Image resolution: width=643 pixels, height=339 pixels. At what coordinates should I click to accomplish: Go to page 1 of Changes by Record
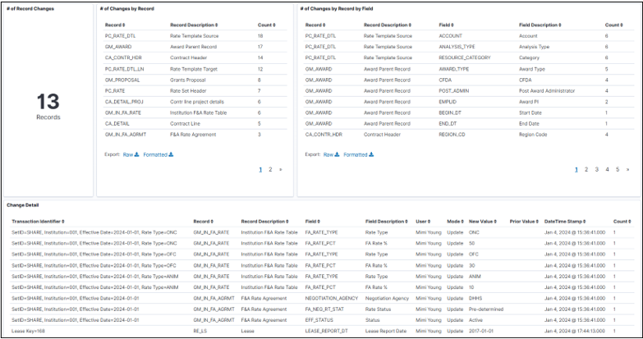coord(260,169)
